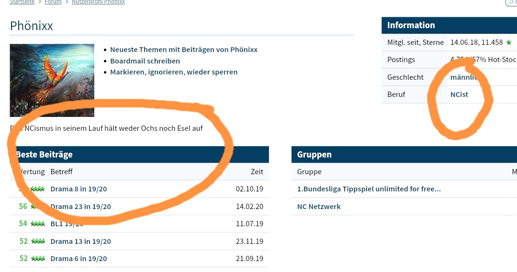This screenshot has width=517, height=272.
Task: Open the post Drama 13 in 19/20
Action: [x=80, y=241]
